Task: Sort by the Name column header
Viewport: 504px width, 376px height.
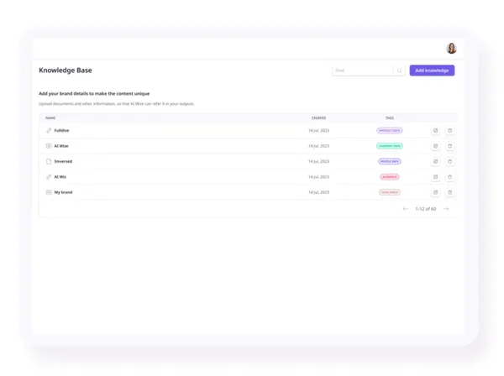Action: coord(50,118)
